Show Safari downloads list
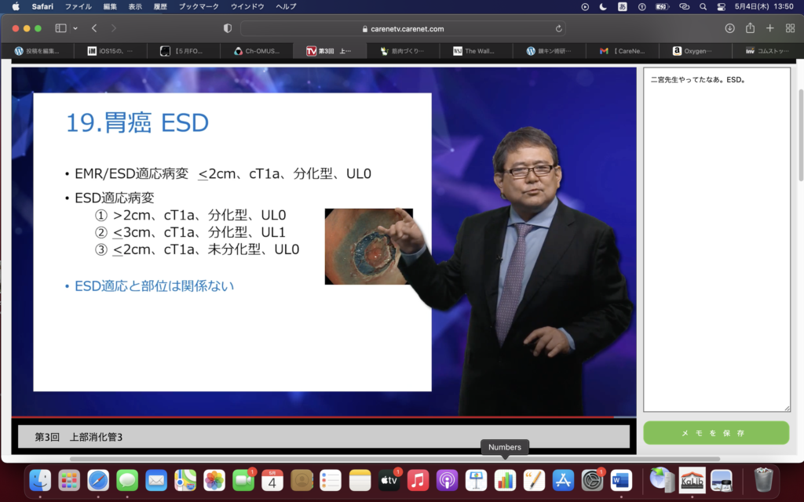 coord(729,28)
